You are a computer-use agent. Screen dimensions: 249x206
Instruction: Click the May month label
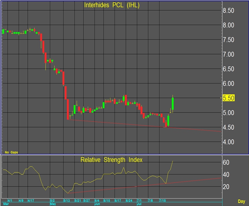pyautogui.click(x=53, y=204)
